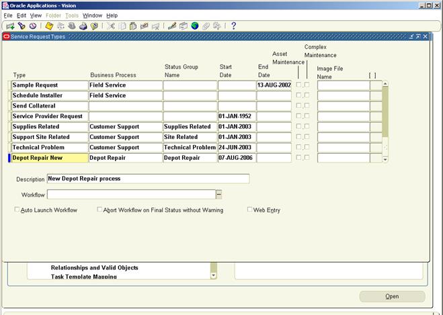Click Image File Name field for Sample Request
Viewport: 443px width, 315px height.
point(344,85)
